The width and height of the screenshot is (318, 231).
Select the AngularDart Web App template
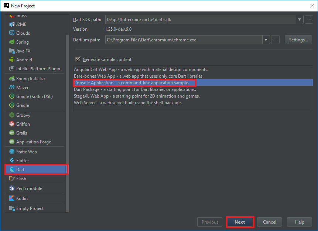tap(141, 69)
